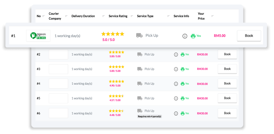Click the info icon in row #1
The height and width of the screenshot is (134, 274).
click(185, 36)
